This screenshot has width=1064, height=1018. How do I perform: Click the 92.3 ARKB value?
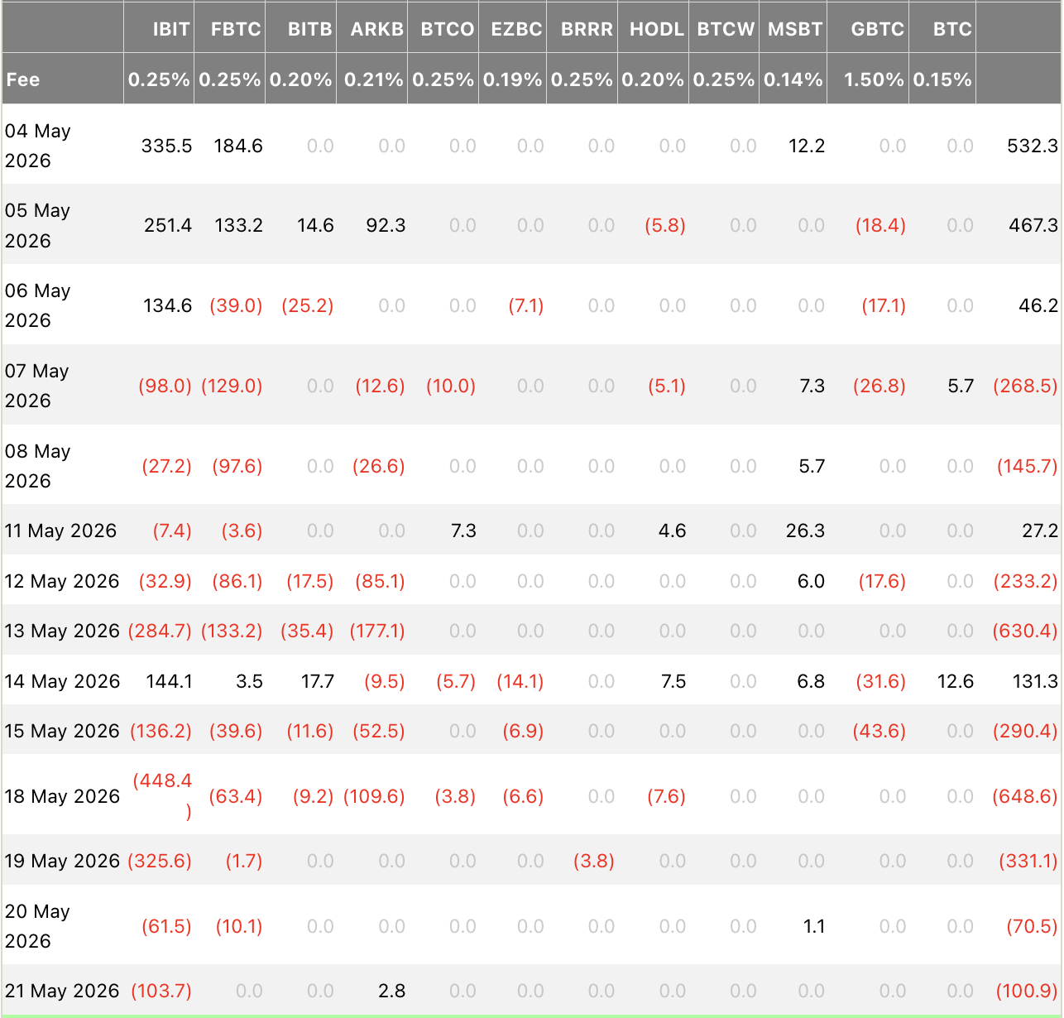click(x=386, y=225)
